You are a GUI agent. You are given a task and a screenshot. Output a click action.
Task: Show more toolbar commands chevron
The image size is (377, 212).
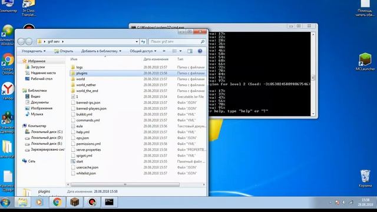point(164,51)
